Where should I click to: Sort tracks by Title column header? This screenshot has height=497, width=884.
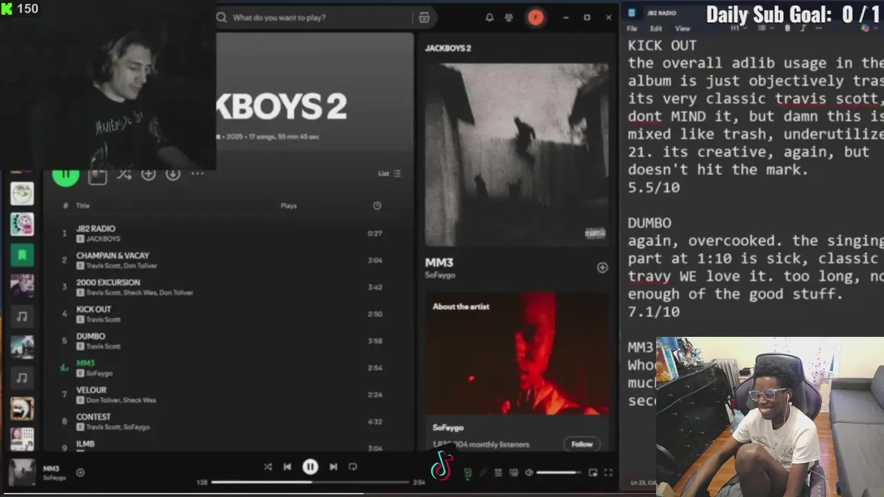coord(83,206)
